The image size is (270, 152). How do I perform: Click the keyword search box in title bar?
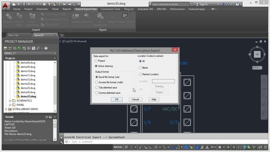[170, 4]
